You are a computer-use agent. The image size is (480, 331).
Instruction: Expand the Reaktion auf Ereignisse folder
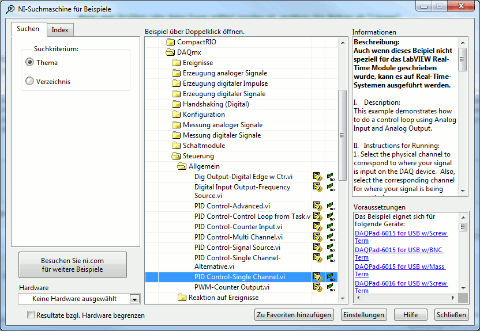point(182,298)
